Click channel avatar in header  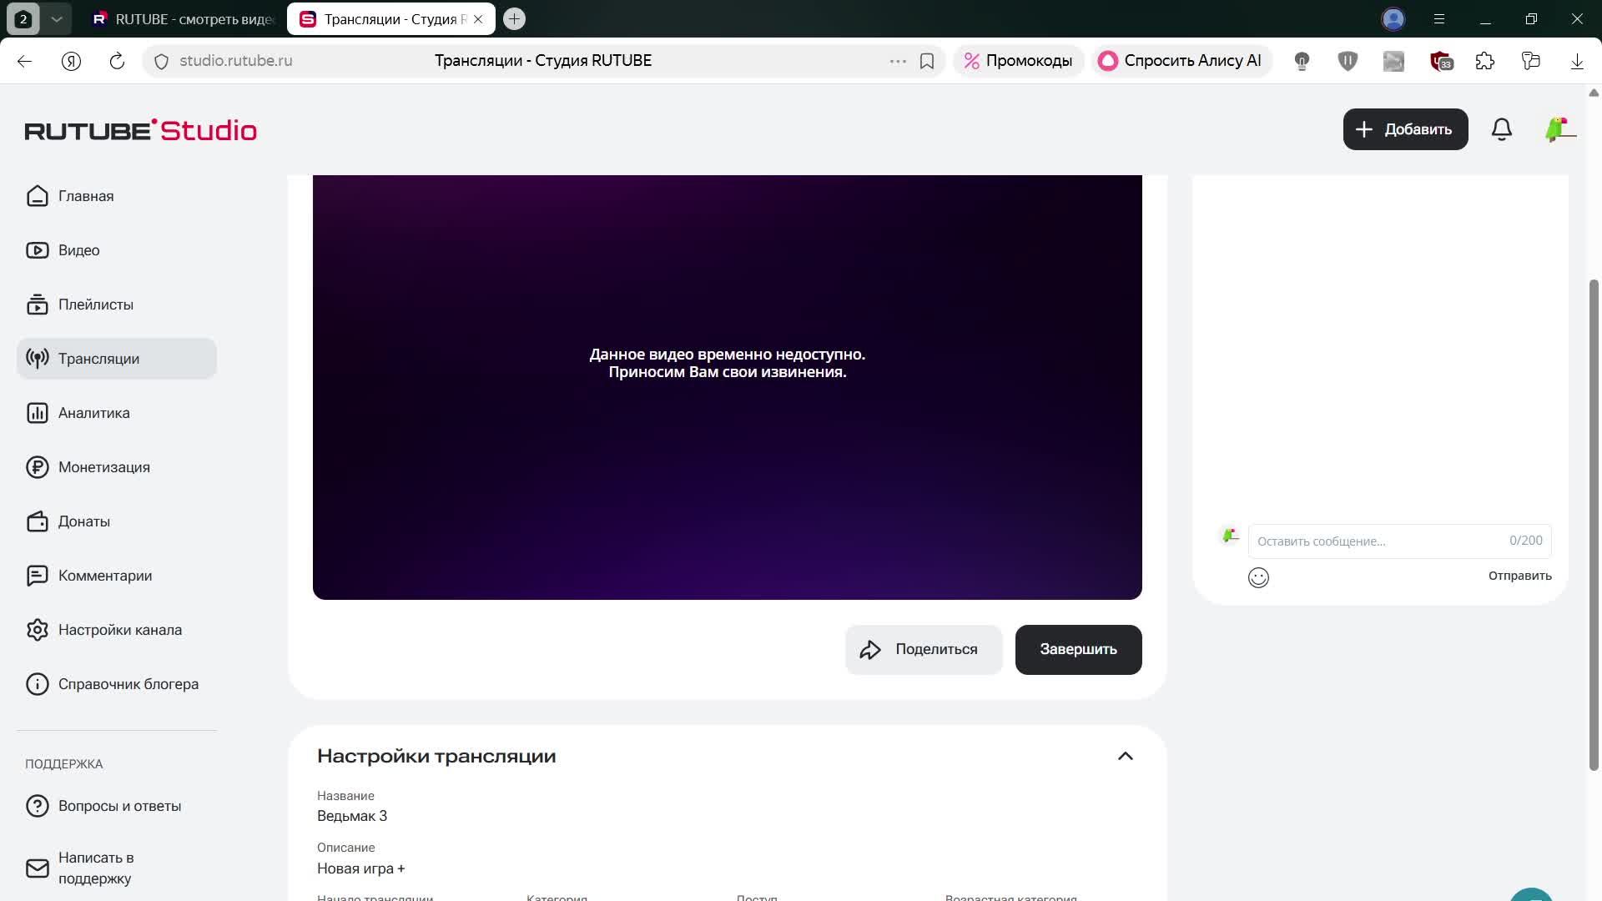click(x=1559, y=129)
